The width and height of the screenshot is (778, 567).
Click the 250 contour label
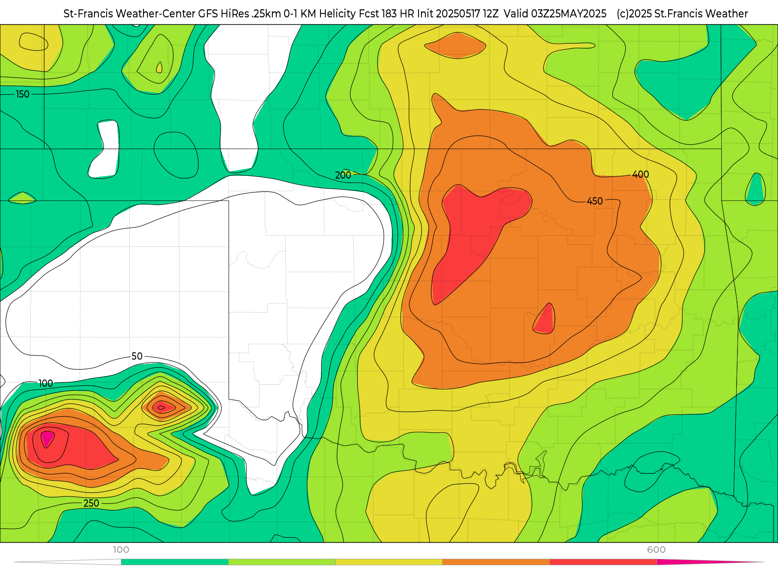91,503
